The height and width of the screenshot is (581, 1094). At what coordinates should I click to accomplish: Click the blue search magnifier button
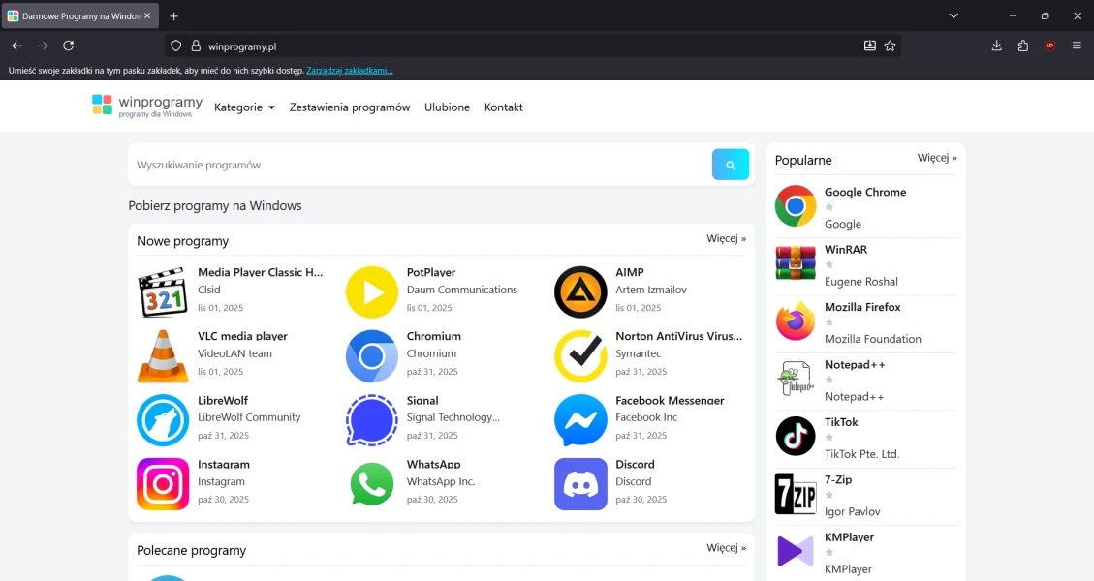(x=731, y=165)
